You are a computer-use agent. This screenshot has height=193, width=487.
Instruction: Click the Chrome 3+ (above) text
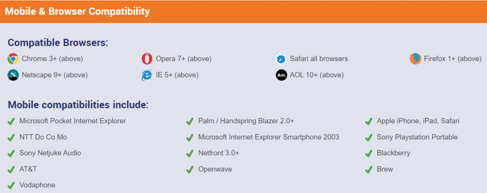coord(52,58)
